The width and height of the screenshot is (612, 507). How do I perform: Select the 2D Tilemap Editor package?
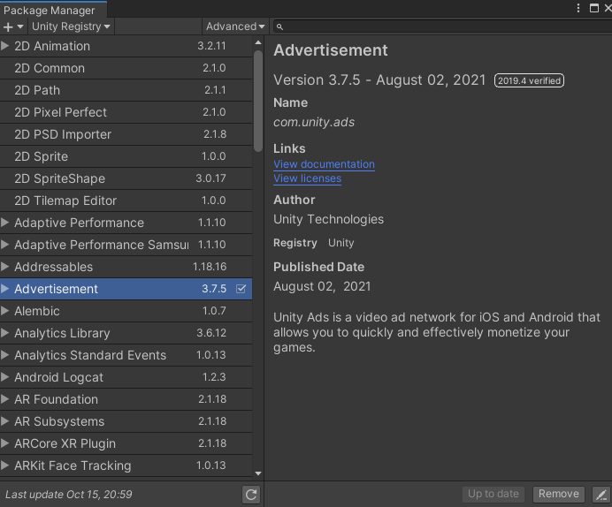click(x=126, y=201)
